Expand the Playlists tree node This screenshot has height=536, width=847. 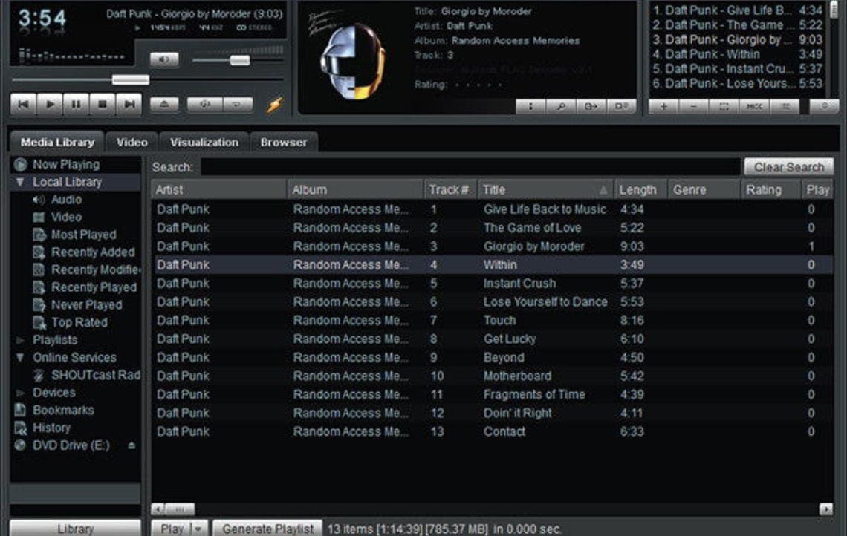pos(20,340)
